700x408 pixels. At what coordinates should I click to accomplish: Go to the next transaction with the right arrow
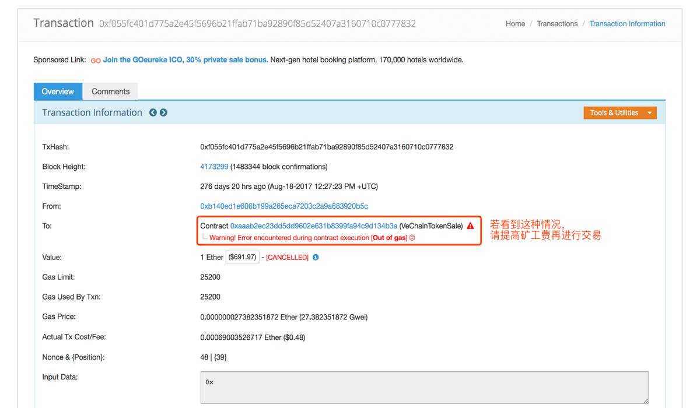[x=163, y=112]
